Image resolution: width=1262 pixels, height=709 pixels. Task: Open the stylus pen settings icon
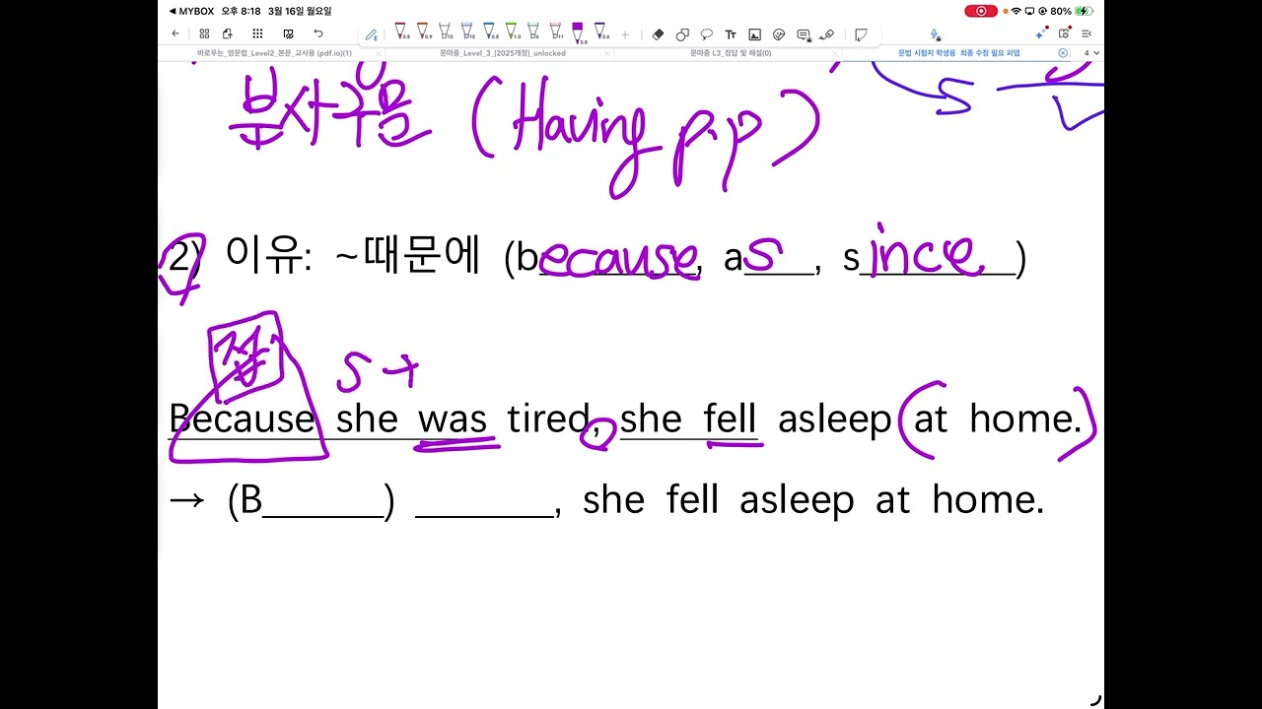click(371, 35)
